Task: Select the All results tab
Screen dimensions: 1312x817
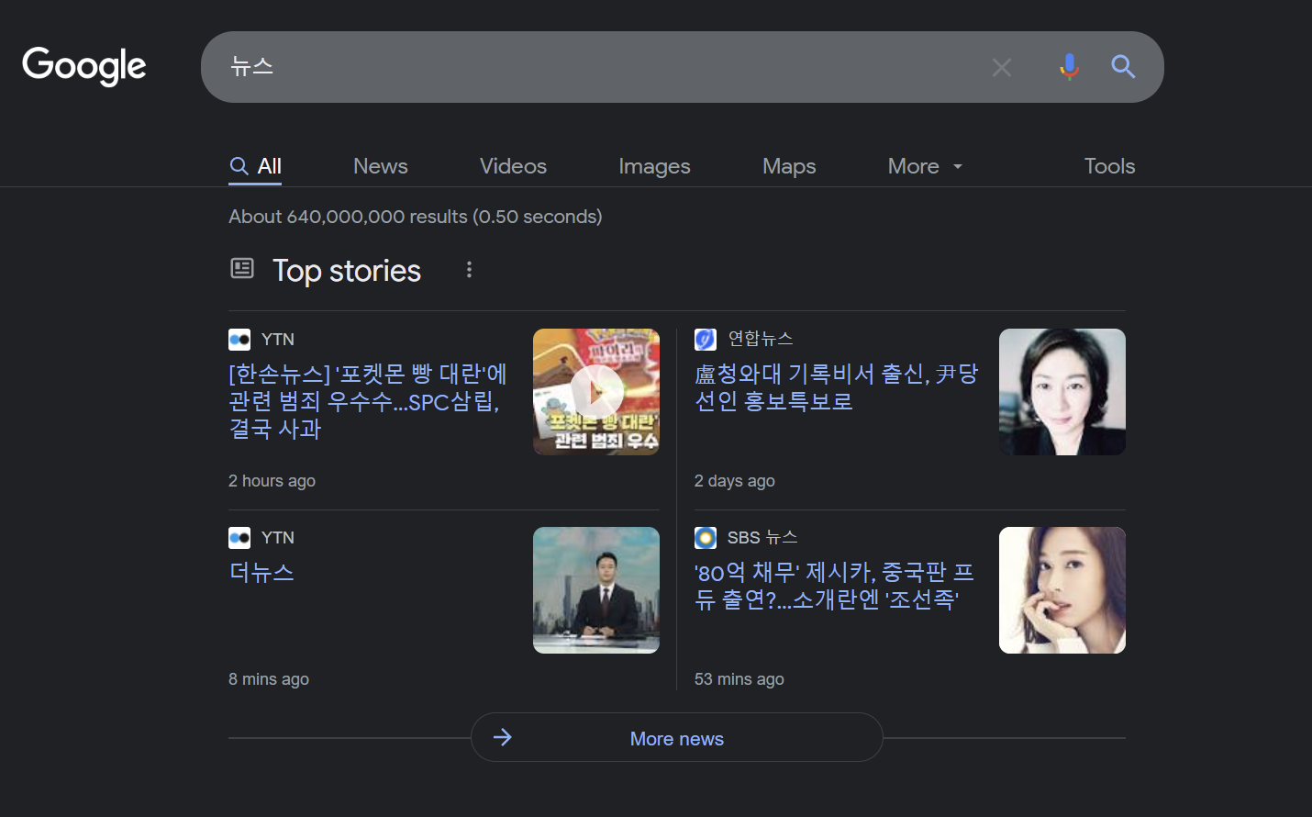Action: [x=255, y=166]
